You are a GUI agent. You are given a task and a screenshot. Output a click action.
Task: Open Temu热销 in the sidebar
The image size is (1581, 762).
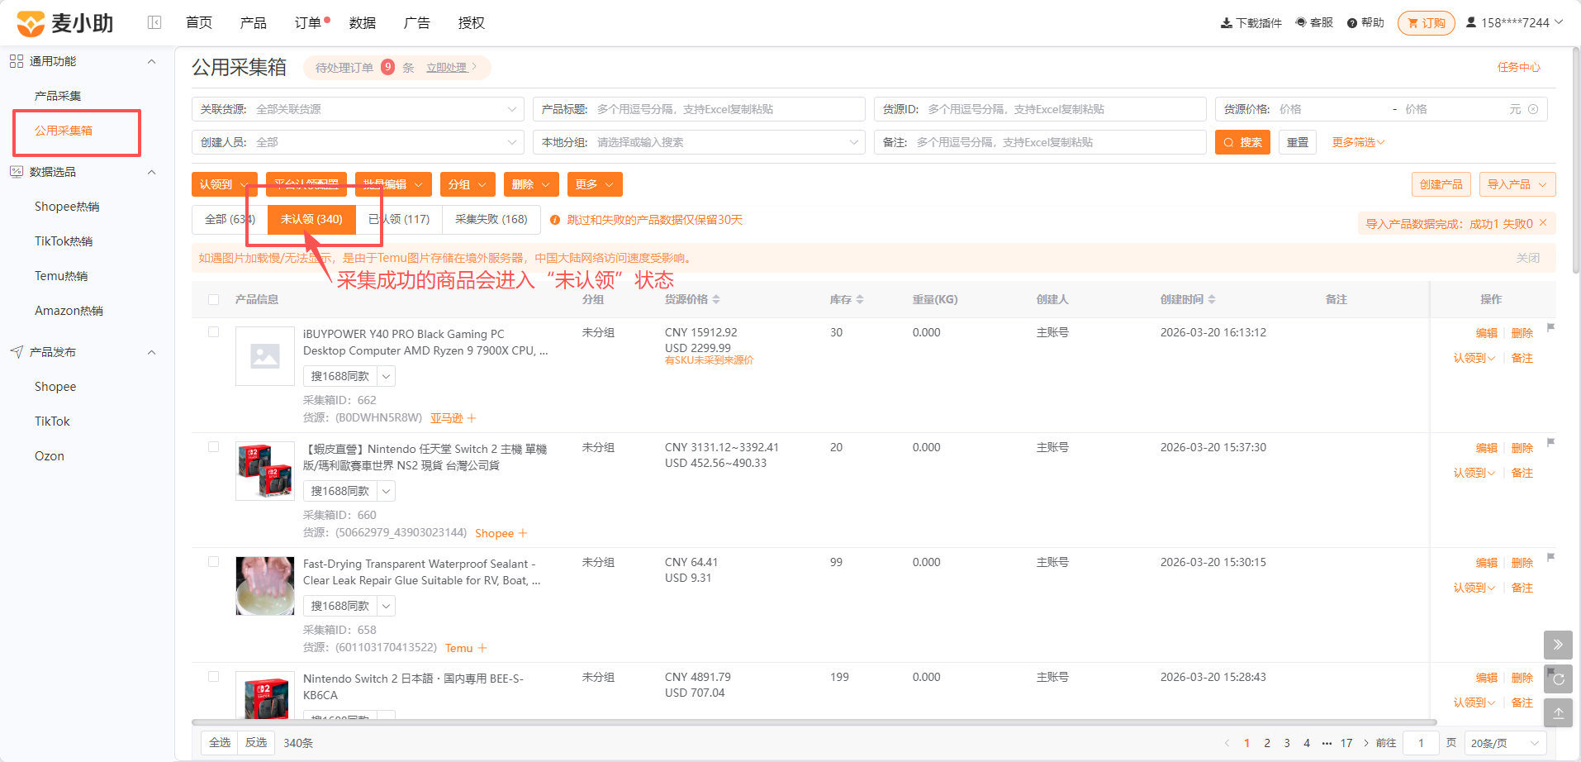61,276
